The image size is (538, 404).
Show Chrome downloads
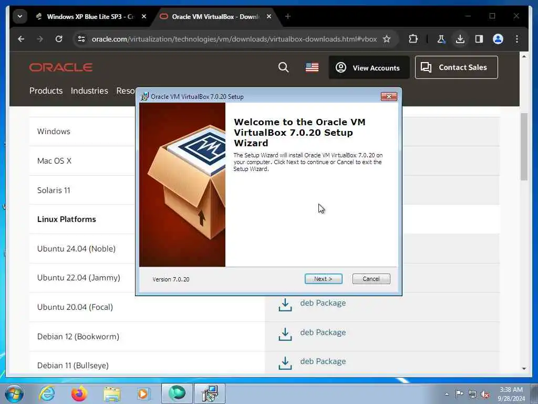[x=460, y=39]
